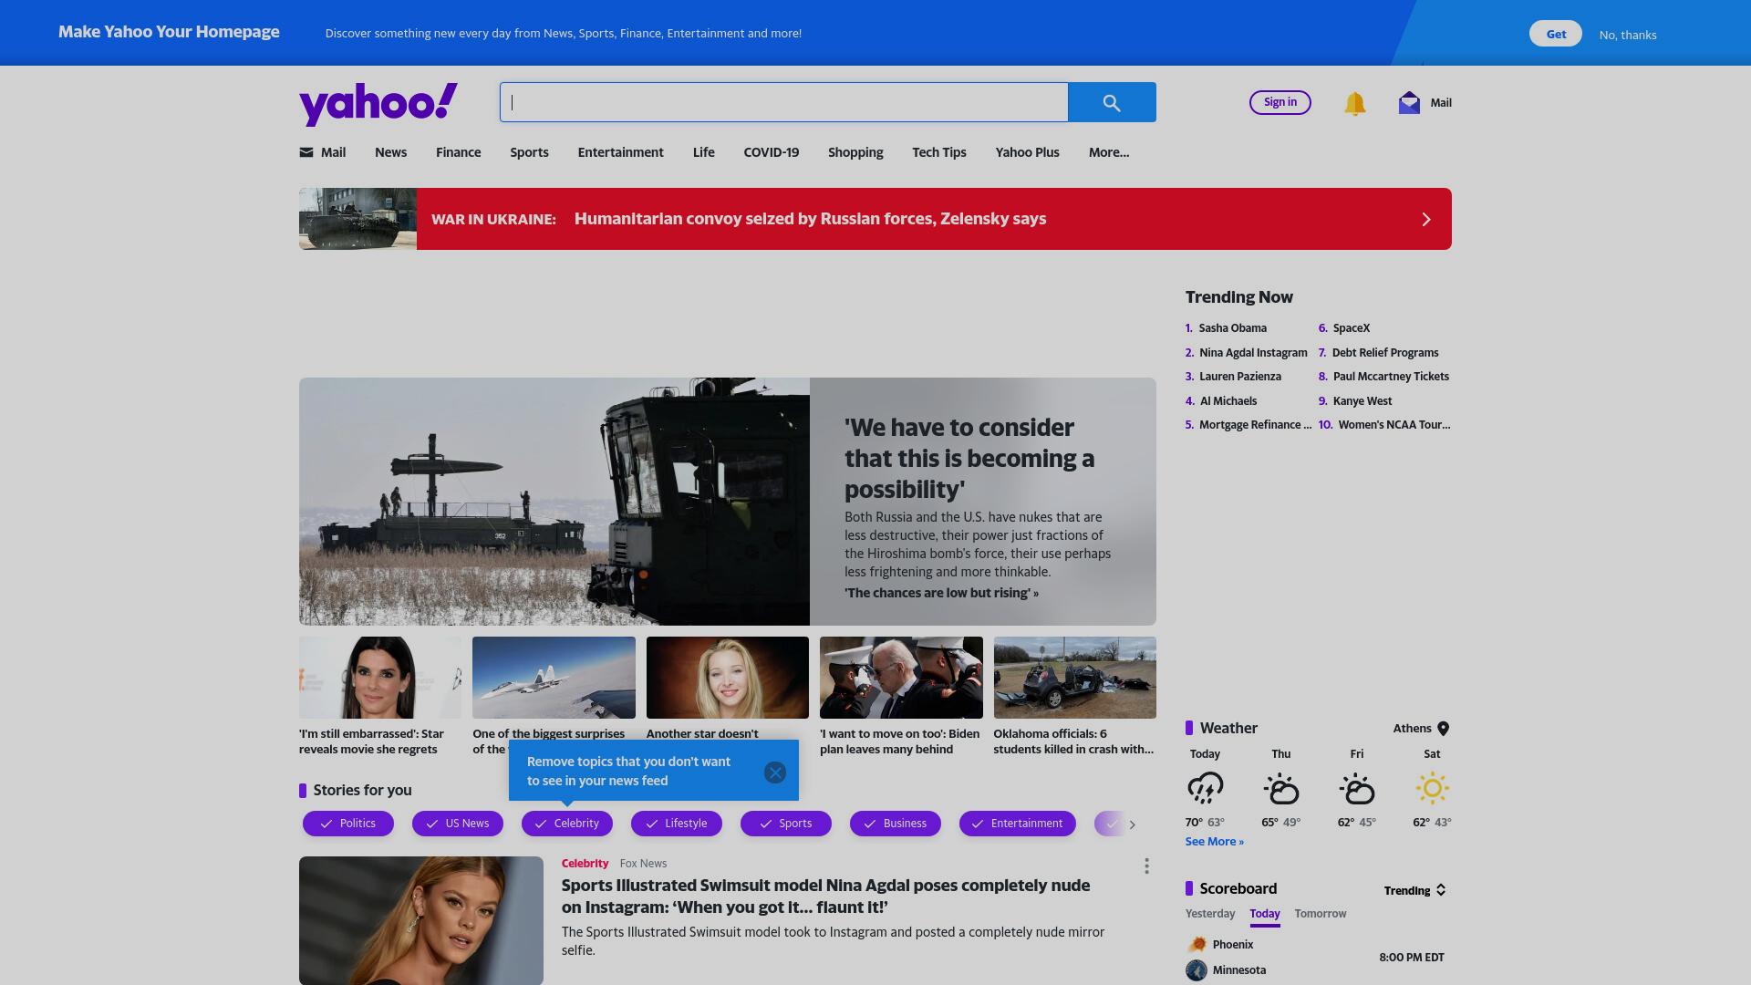Open the News section
This screenshot has width=1751, height=985.
390,152
